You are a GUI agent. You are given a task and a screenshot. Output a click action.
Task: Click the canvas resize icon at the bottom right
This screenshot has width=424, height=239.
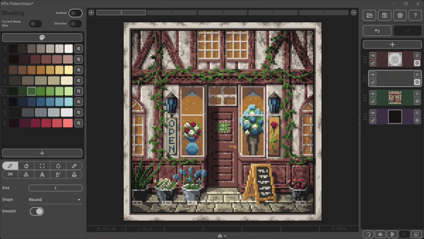[417, 234]
